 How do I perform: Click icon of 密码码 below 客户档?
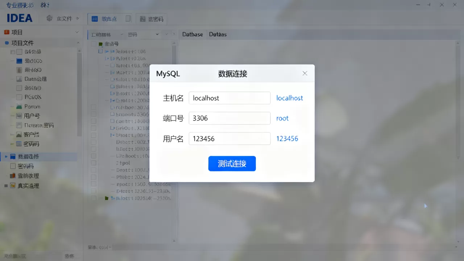click(19, 144)
